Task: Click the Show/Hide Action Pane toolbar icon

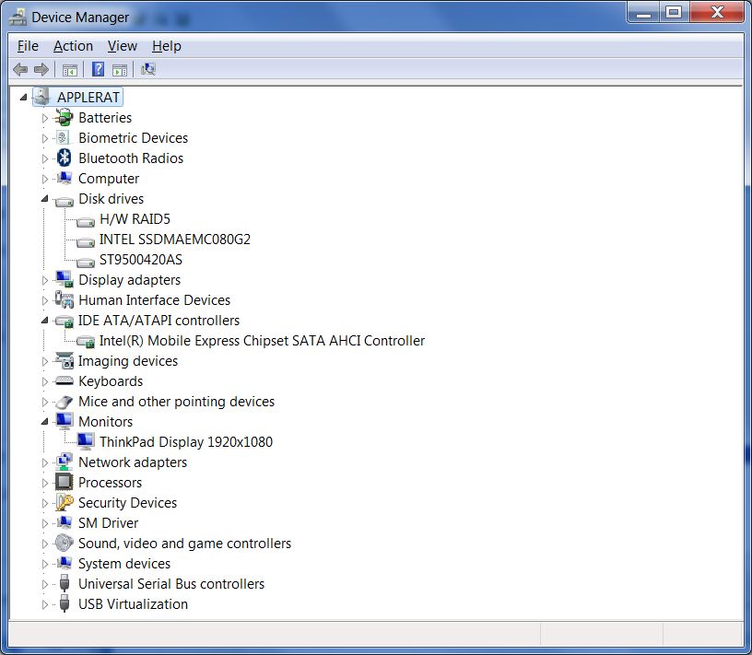Action: pos(120,70)
